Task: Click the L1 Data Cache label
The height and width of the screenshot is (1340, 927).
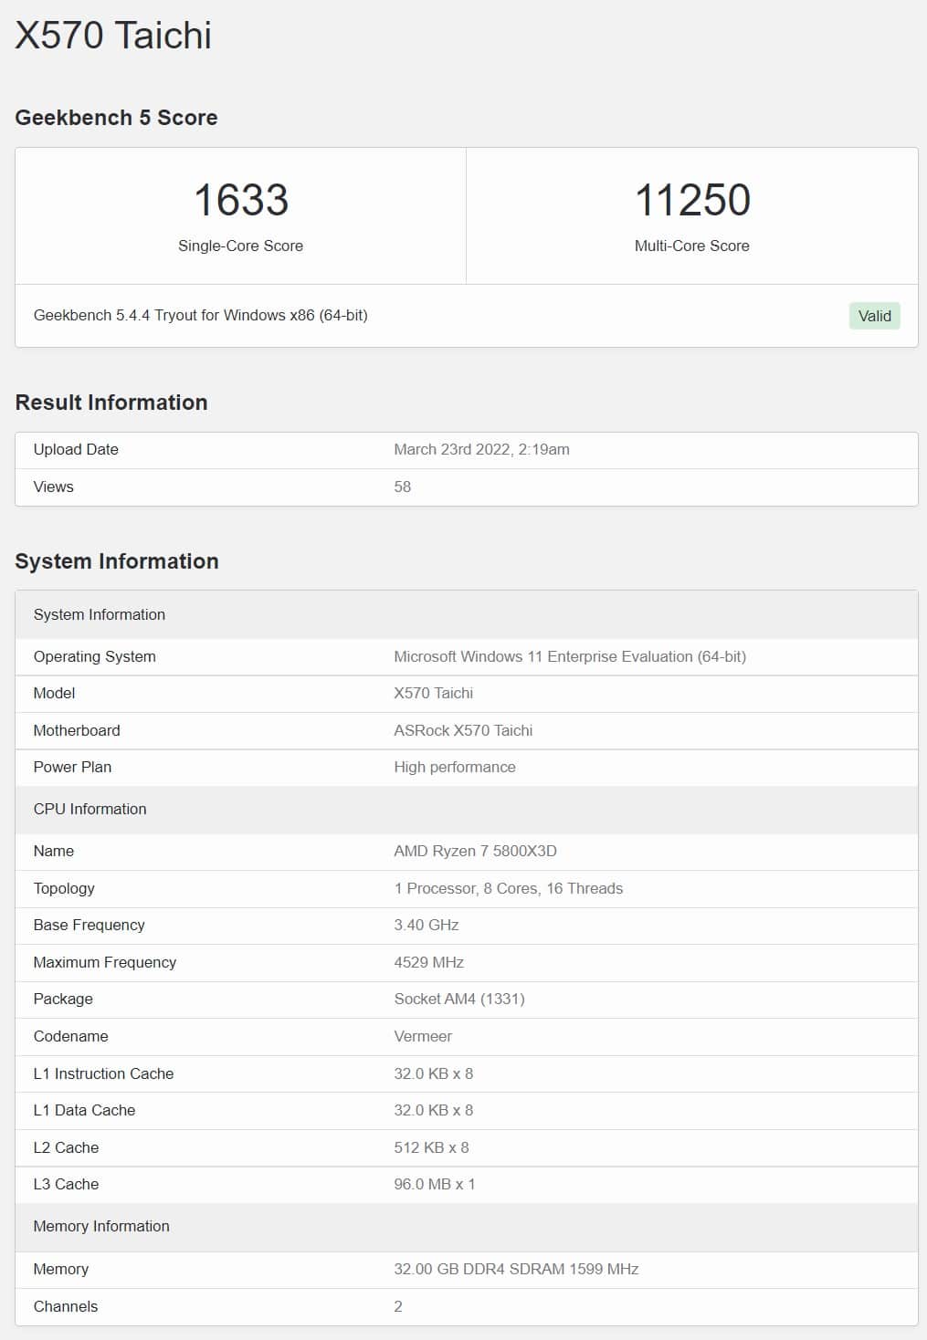Action: coord(84,1110)
